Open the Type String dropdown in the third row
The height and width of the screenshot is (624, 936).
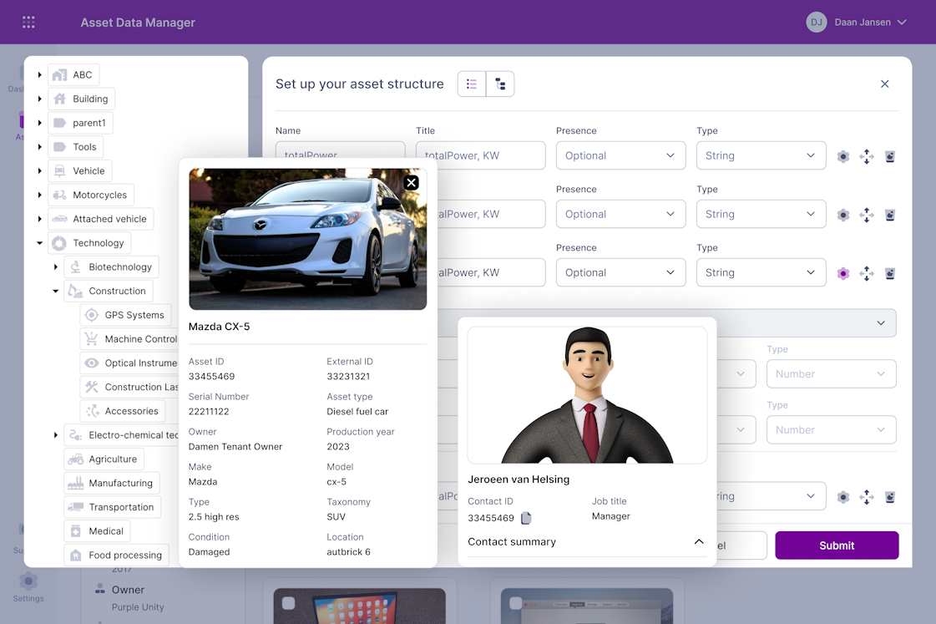[761, 272]
